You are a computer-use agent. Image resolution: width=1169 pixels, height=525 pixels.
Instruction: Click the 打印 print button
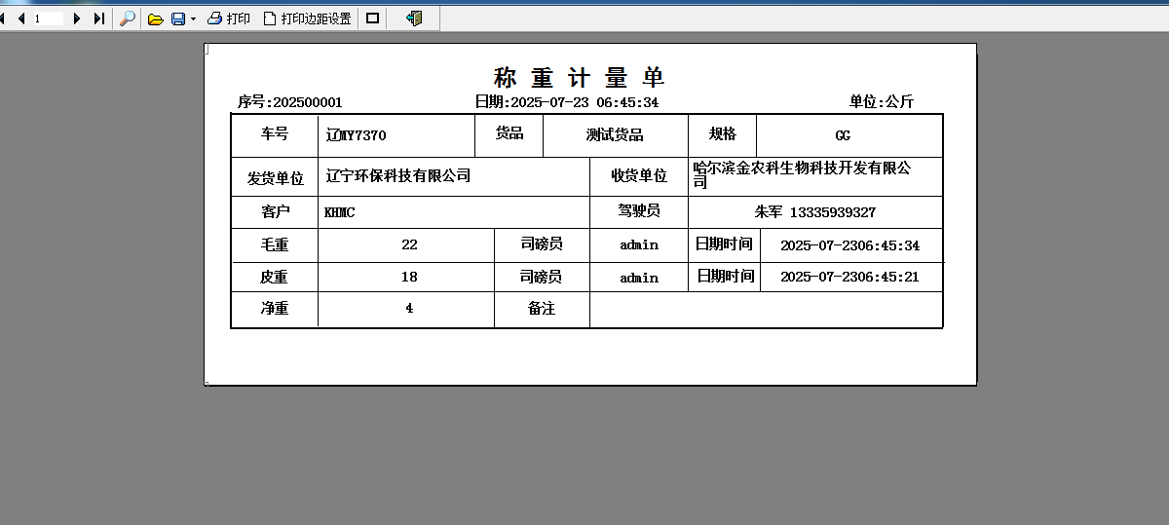coord(229,19)
